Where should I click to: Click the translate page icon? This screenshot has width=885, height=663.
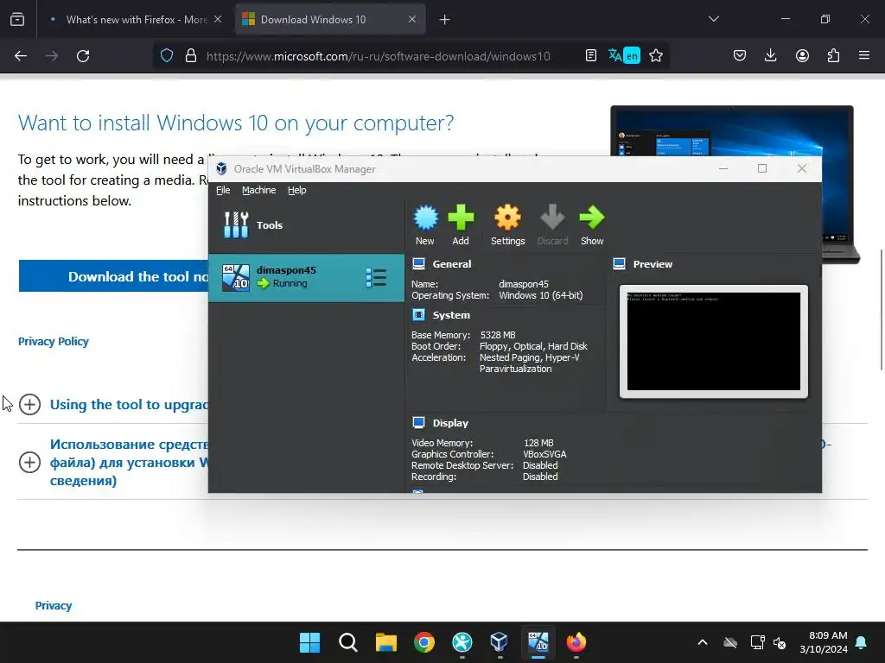point(624,56)
